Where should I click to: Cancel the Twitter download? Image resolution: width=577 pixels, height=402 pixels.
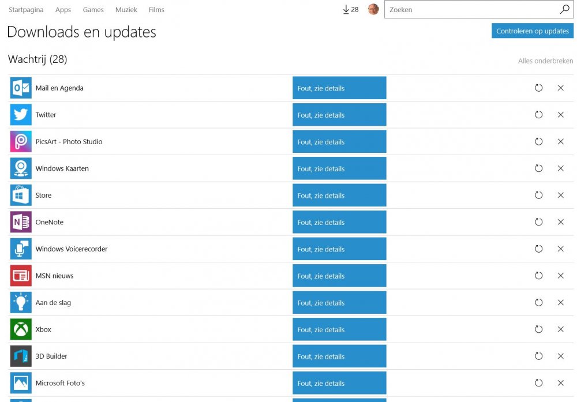coord(561,115)
